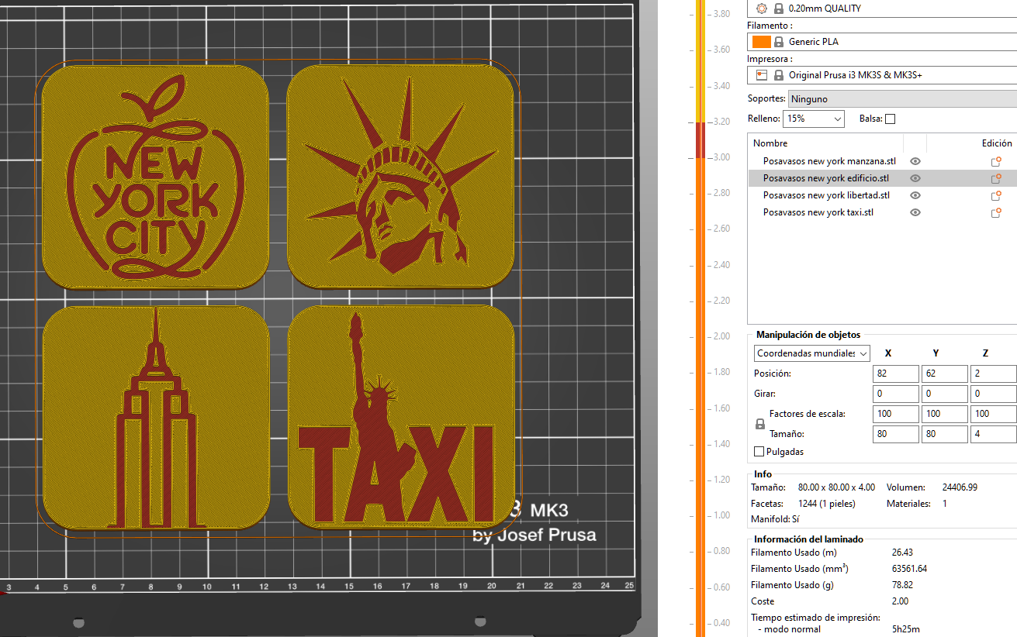The height and width of the screenshot is (637, 1017).
Task: Click the lock icon beside Generic PLA
Action: pos(779,42)
